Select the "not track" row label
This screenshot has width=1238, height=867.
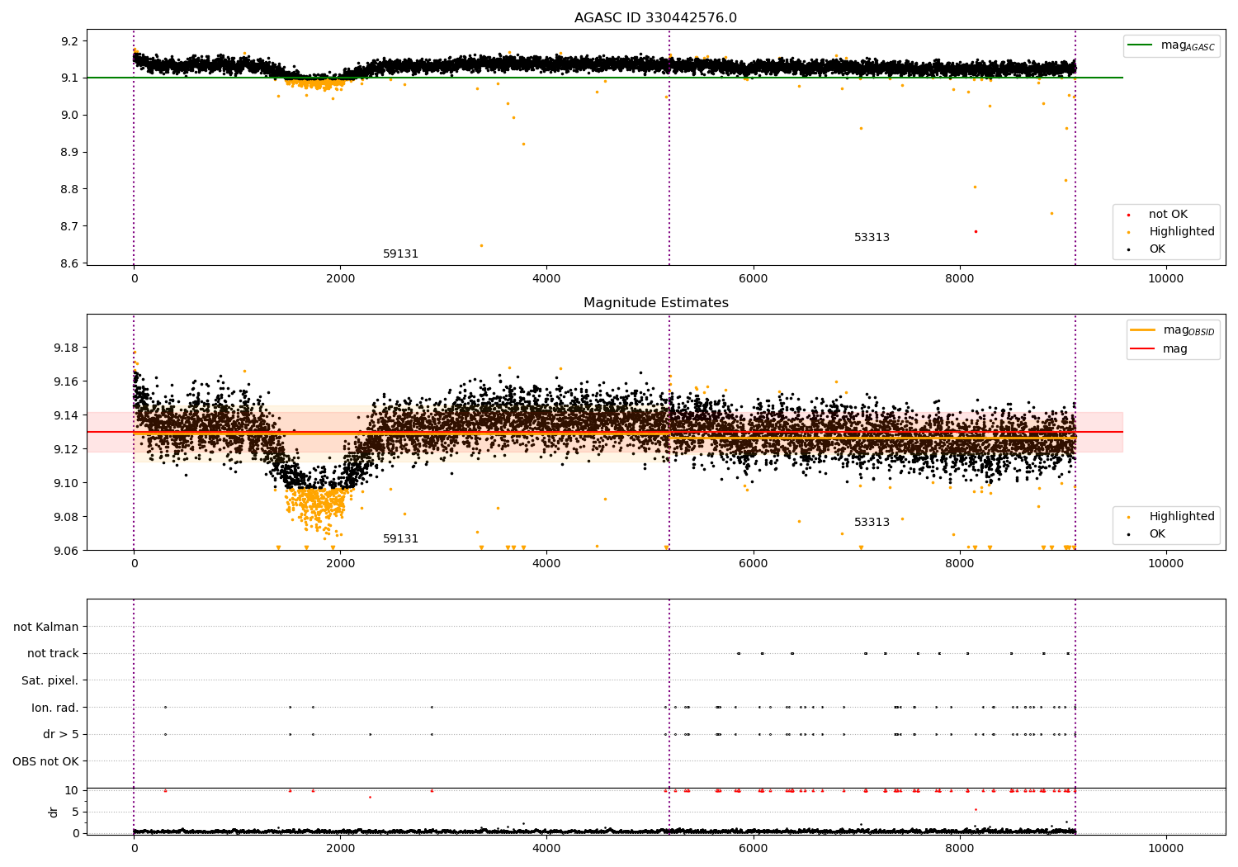53,654
